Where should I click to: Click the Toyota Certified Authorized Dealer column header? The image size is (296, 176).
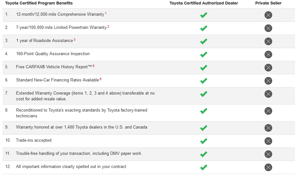point(204,3)
